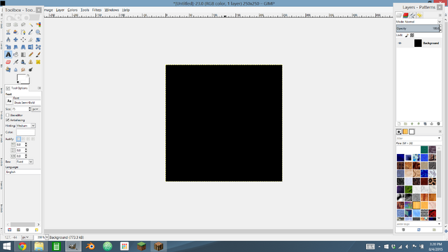The image size is (448, 252).
Task: Select the Clone stamp tool
Action: coord(31,62)
